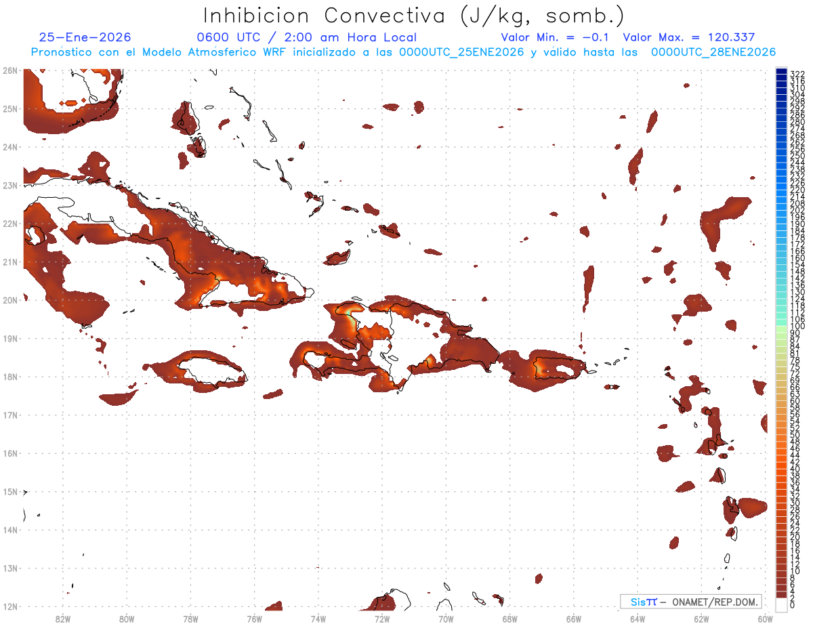This screenshot has height=628, width=813.
Task: Click the '64W' longitude label
Action: click(637, 619)
